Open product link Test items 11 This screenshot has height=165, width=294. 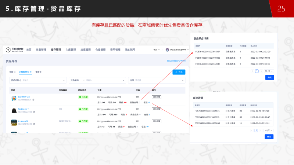pyautogui.click(x=24, y=109)
